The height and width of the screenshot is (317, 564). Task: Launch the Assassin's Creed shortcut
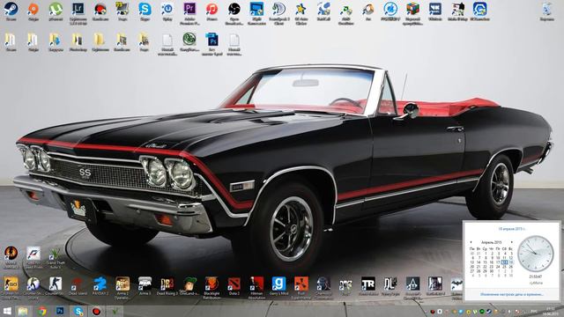point(412,288)
